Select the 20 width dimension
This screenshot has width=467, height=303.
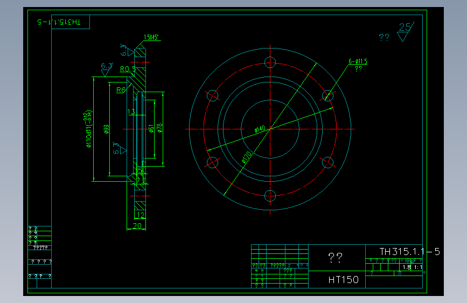[137, 226]
